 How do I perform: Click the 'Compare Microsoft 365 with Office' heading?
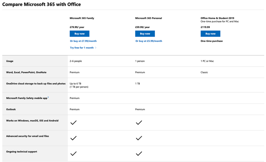click(x=42, y=4)
